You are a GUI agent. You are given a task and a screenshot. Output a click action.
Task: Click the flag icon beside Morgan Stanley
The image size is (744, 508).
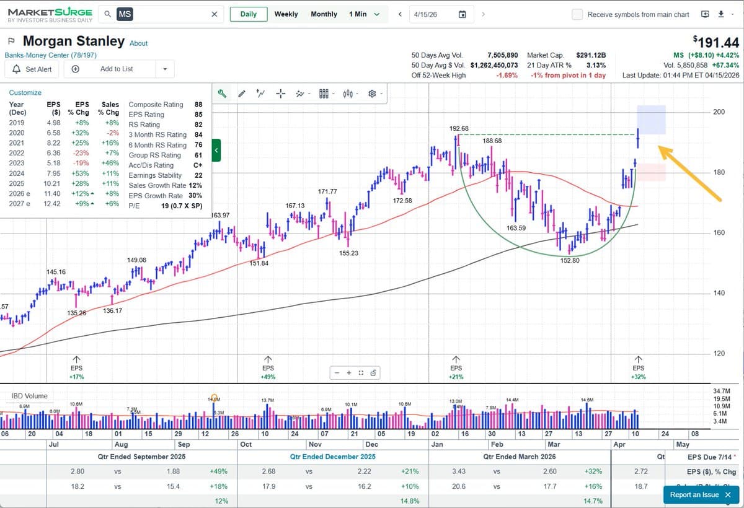(11, 42)
